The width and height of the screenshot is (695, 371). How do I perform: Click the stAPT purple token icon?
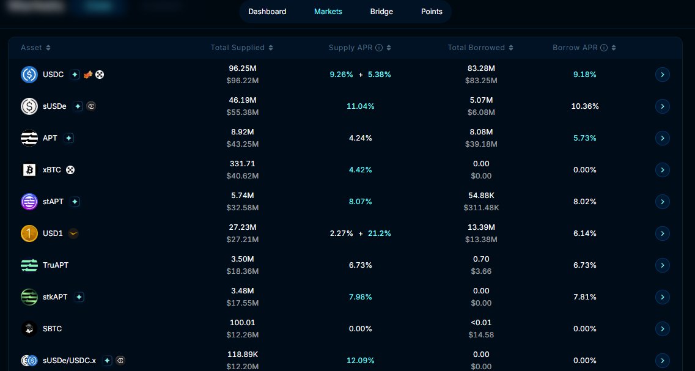point(29,202)
